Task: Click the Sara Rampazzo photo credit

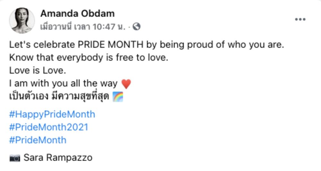Action: click(x=58, y=158)
